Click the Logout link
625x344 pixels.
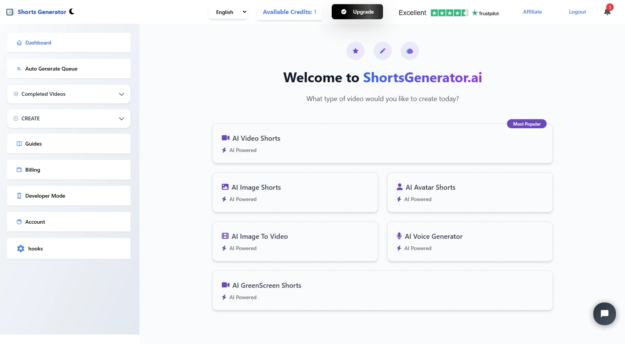(x=578, y=12)
